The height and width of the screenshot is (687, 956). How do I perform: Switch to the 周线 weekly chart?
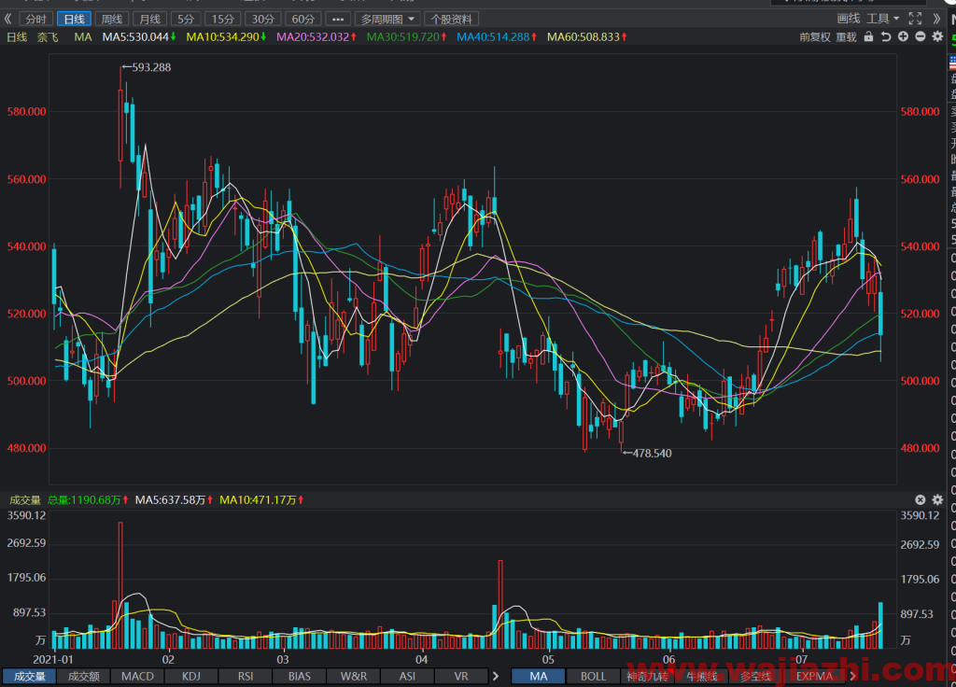(112, 20)
